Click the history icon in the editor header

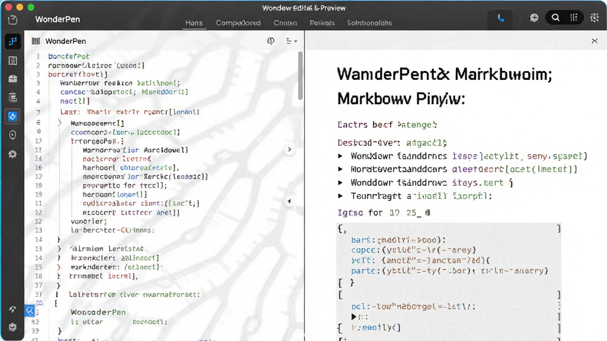(x=270, y=41)
